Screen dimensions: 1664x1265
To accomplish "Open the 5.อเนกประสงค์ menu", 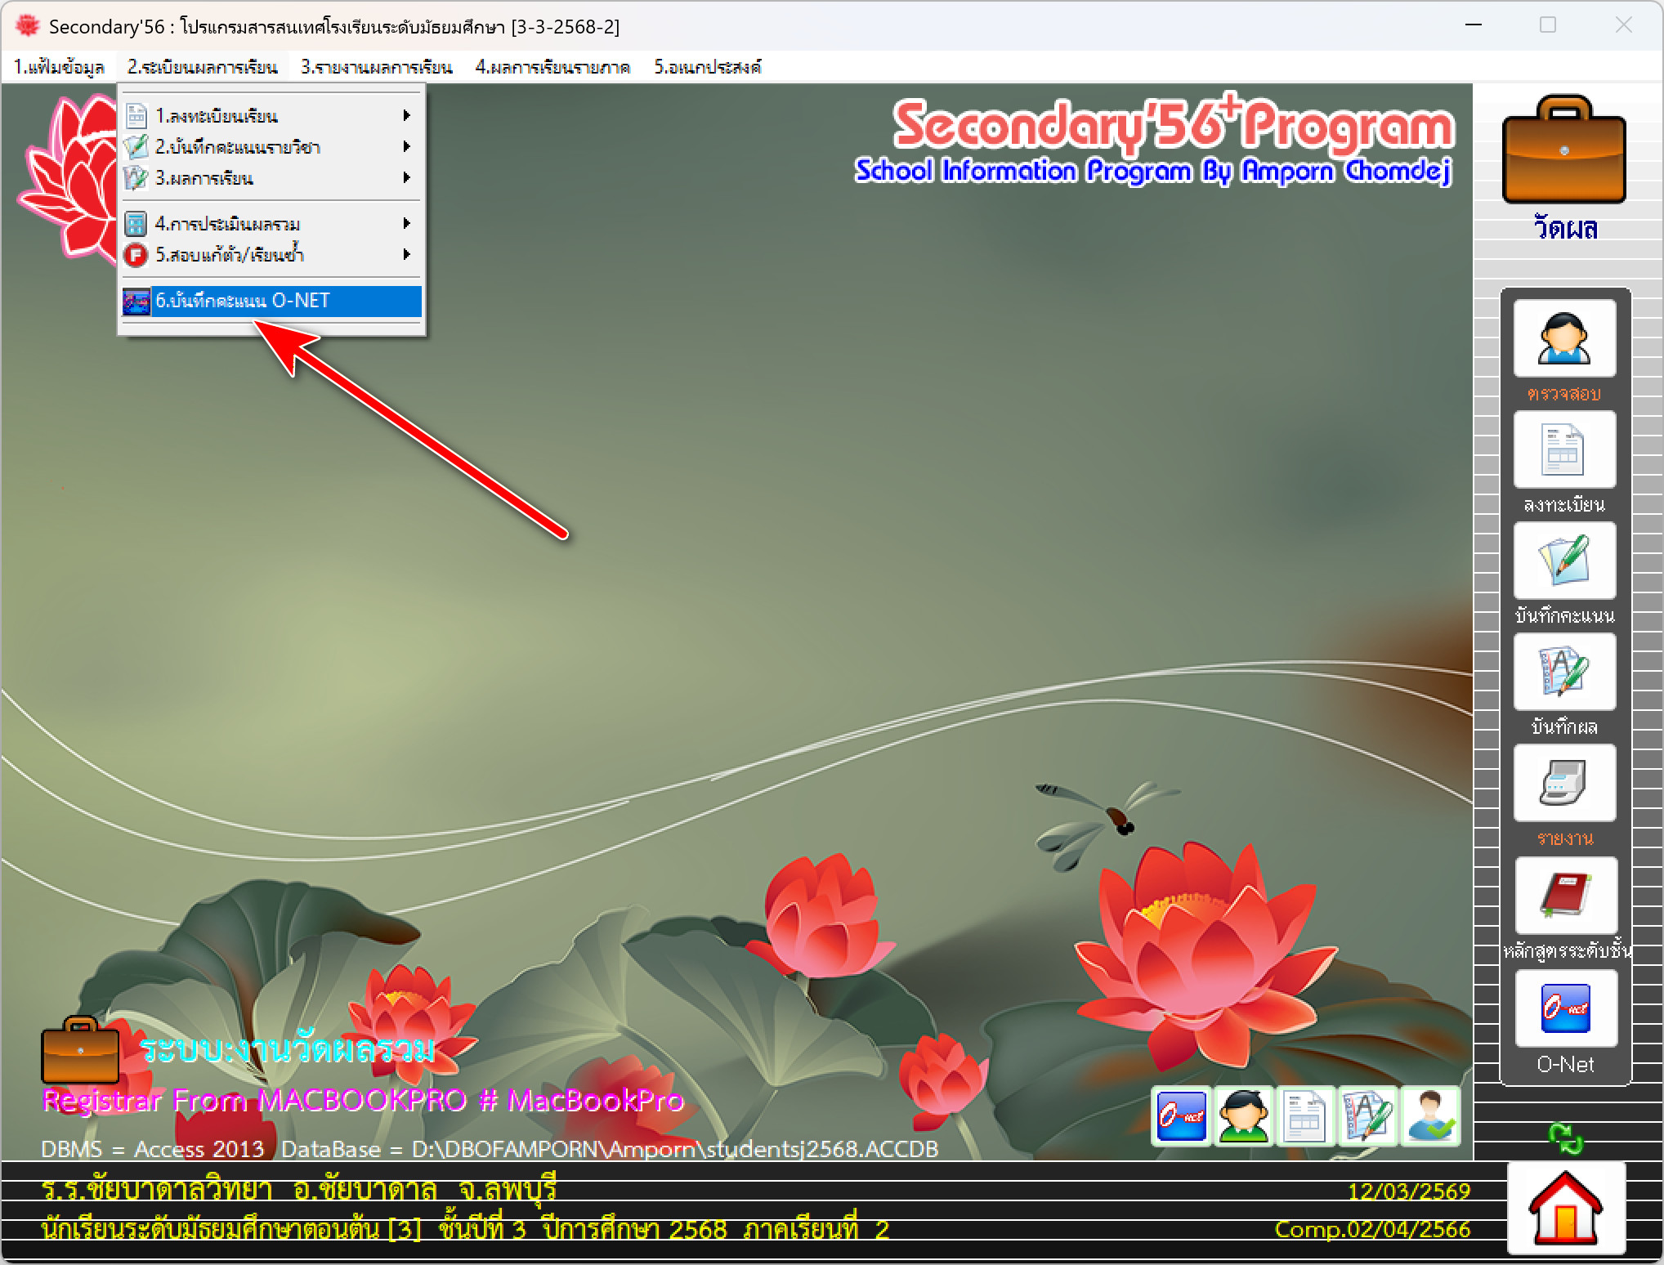I will 707,67.
